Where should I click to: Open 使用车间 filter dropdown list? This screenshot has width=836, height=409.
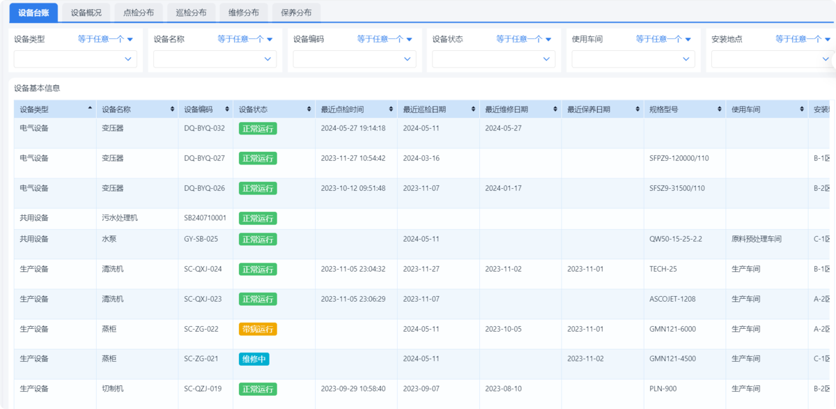point(633,59)
